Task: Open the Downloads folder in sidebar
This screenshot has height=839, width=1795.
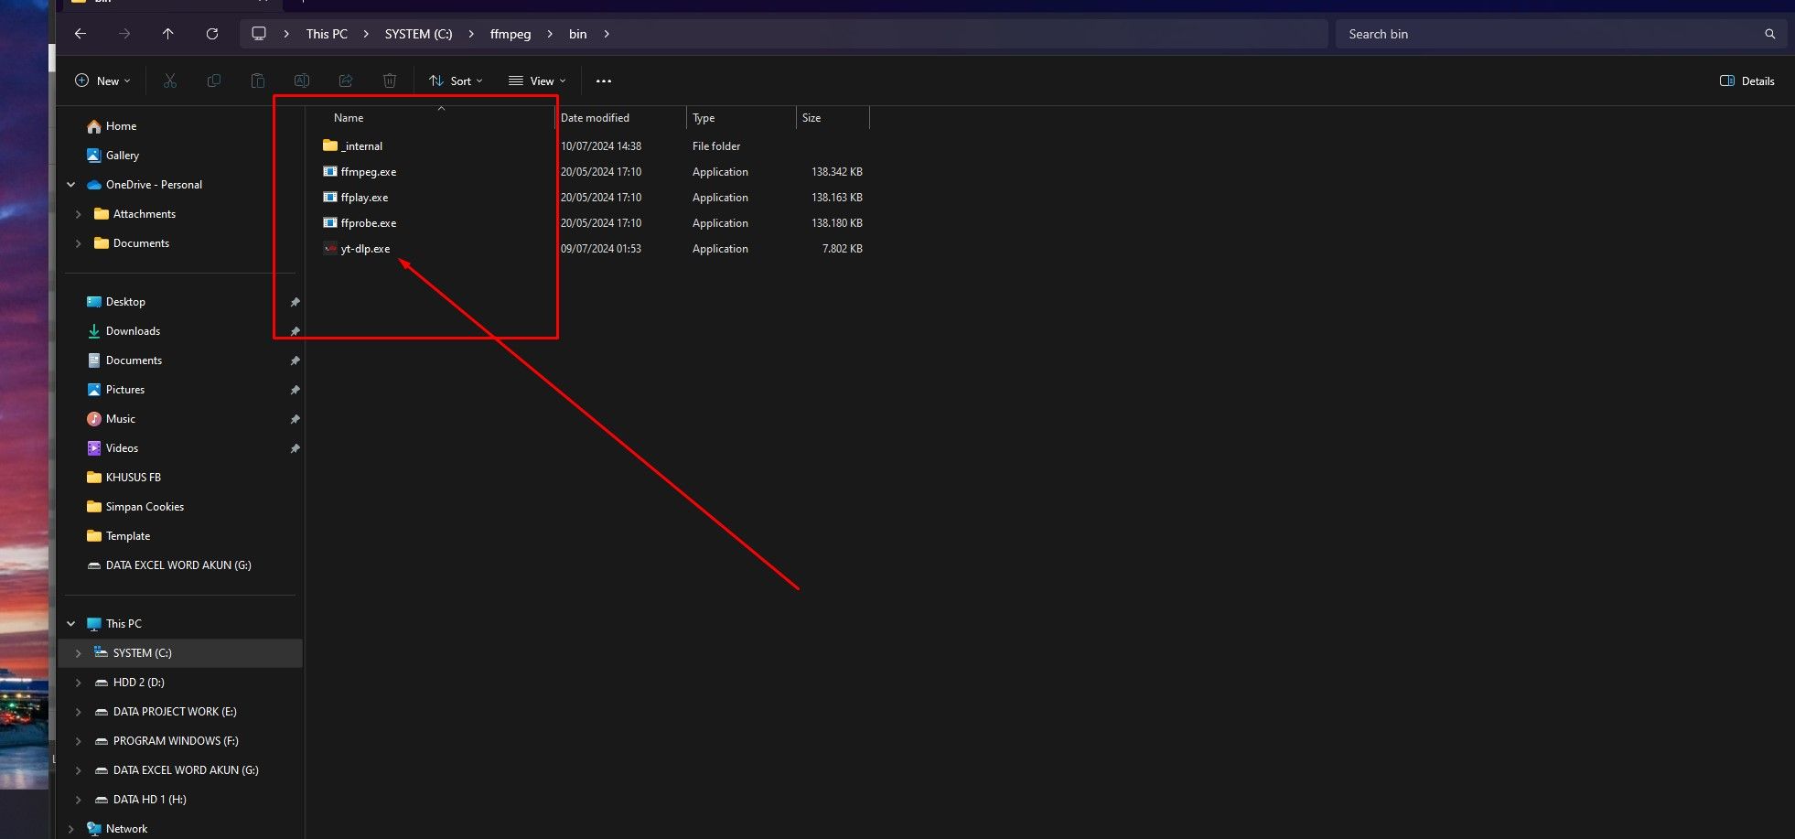Action: click(133, 331)
